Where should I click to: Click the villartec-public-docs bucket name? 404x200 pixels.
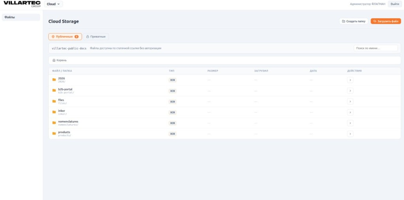click(69, 48)
